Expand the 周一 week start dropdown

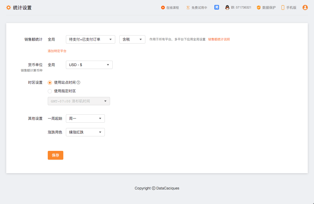pyautogui.click(x=85, y=118)
